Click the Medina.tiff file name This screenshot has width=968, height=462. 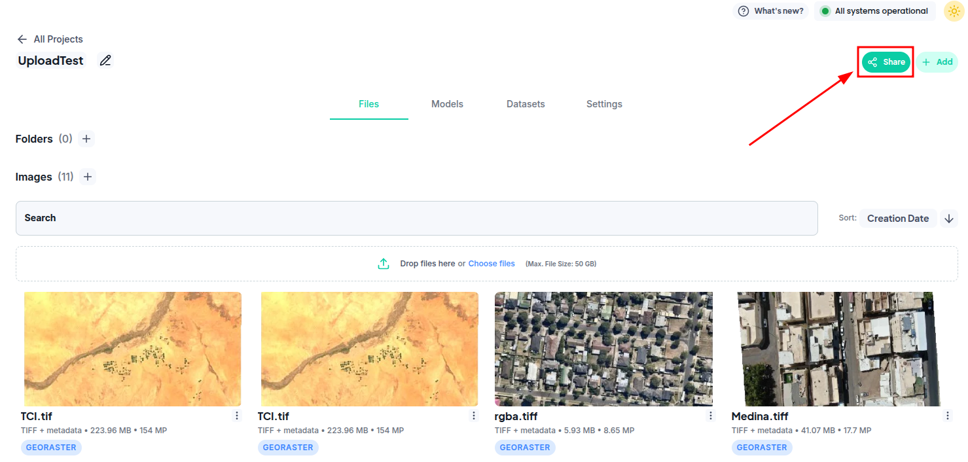(760, 416)
